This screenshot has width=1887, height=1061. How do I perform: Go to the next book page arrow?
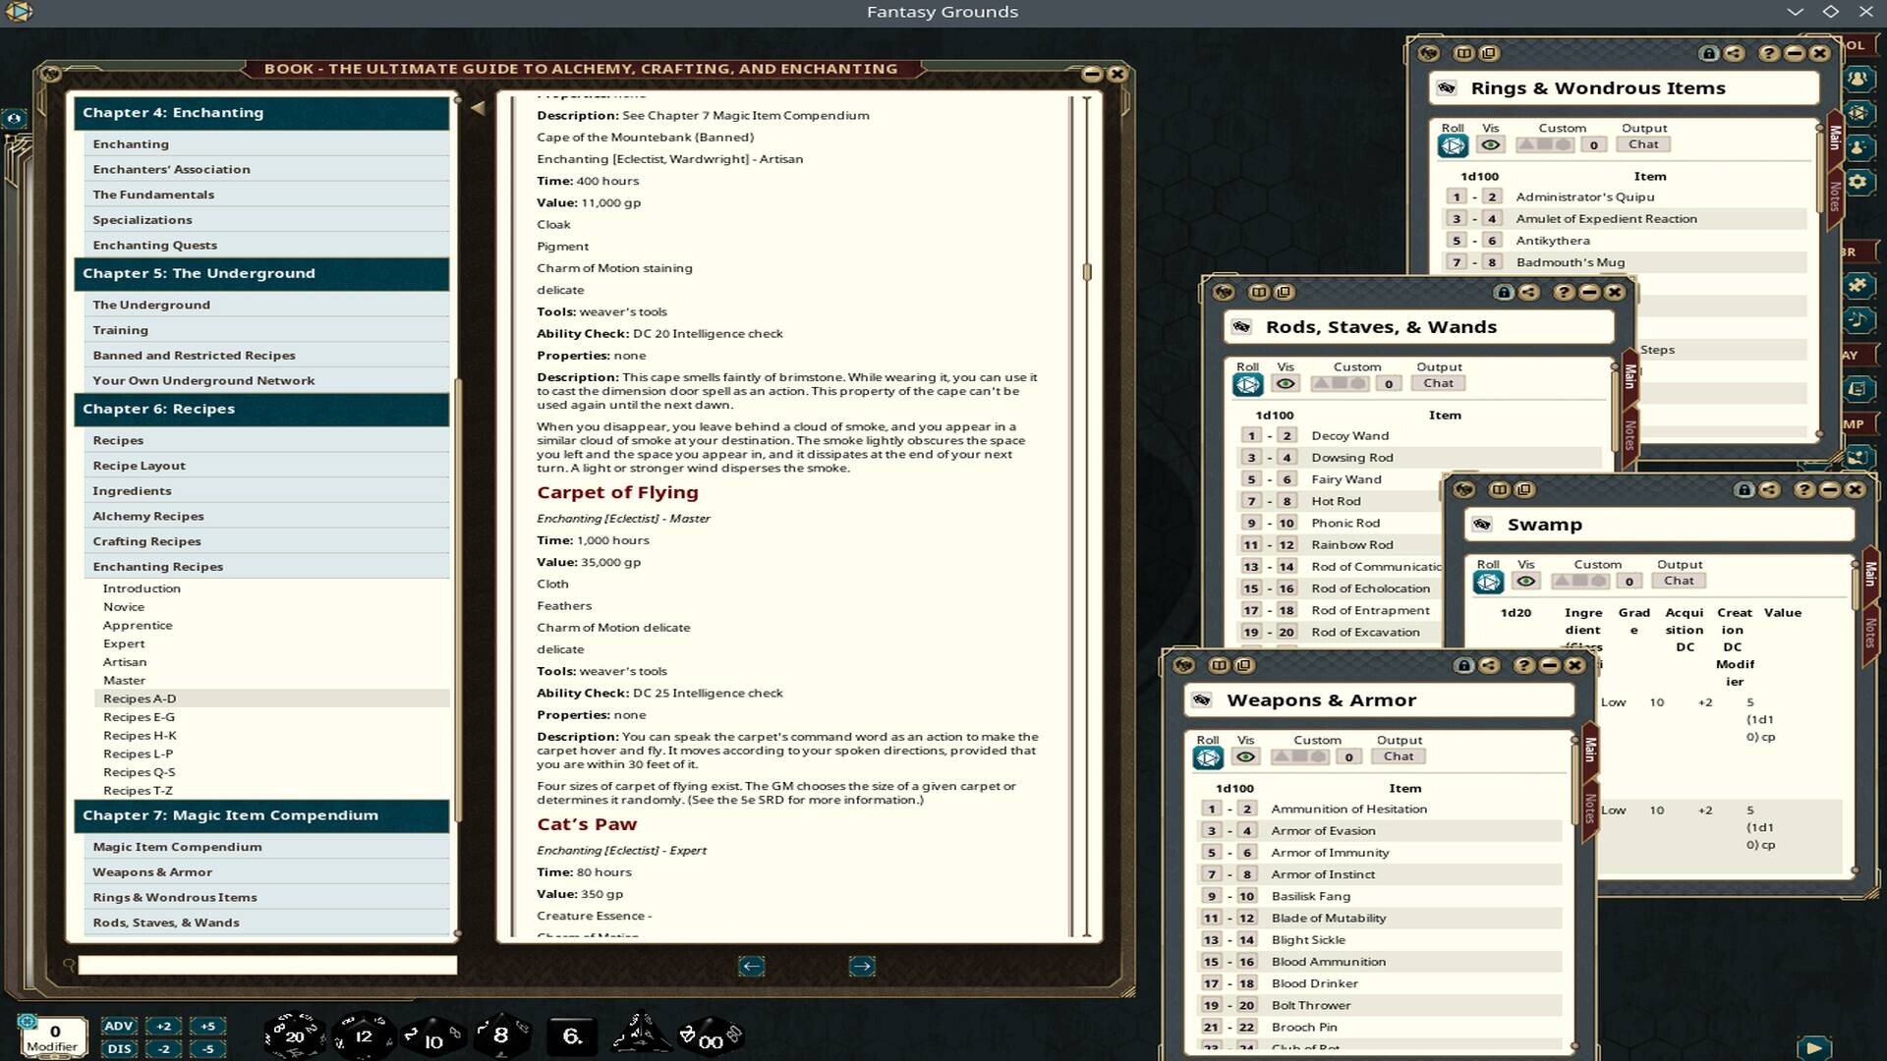click(862, 966)
